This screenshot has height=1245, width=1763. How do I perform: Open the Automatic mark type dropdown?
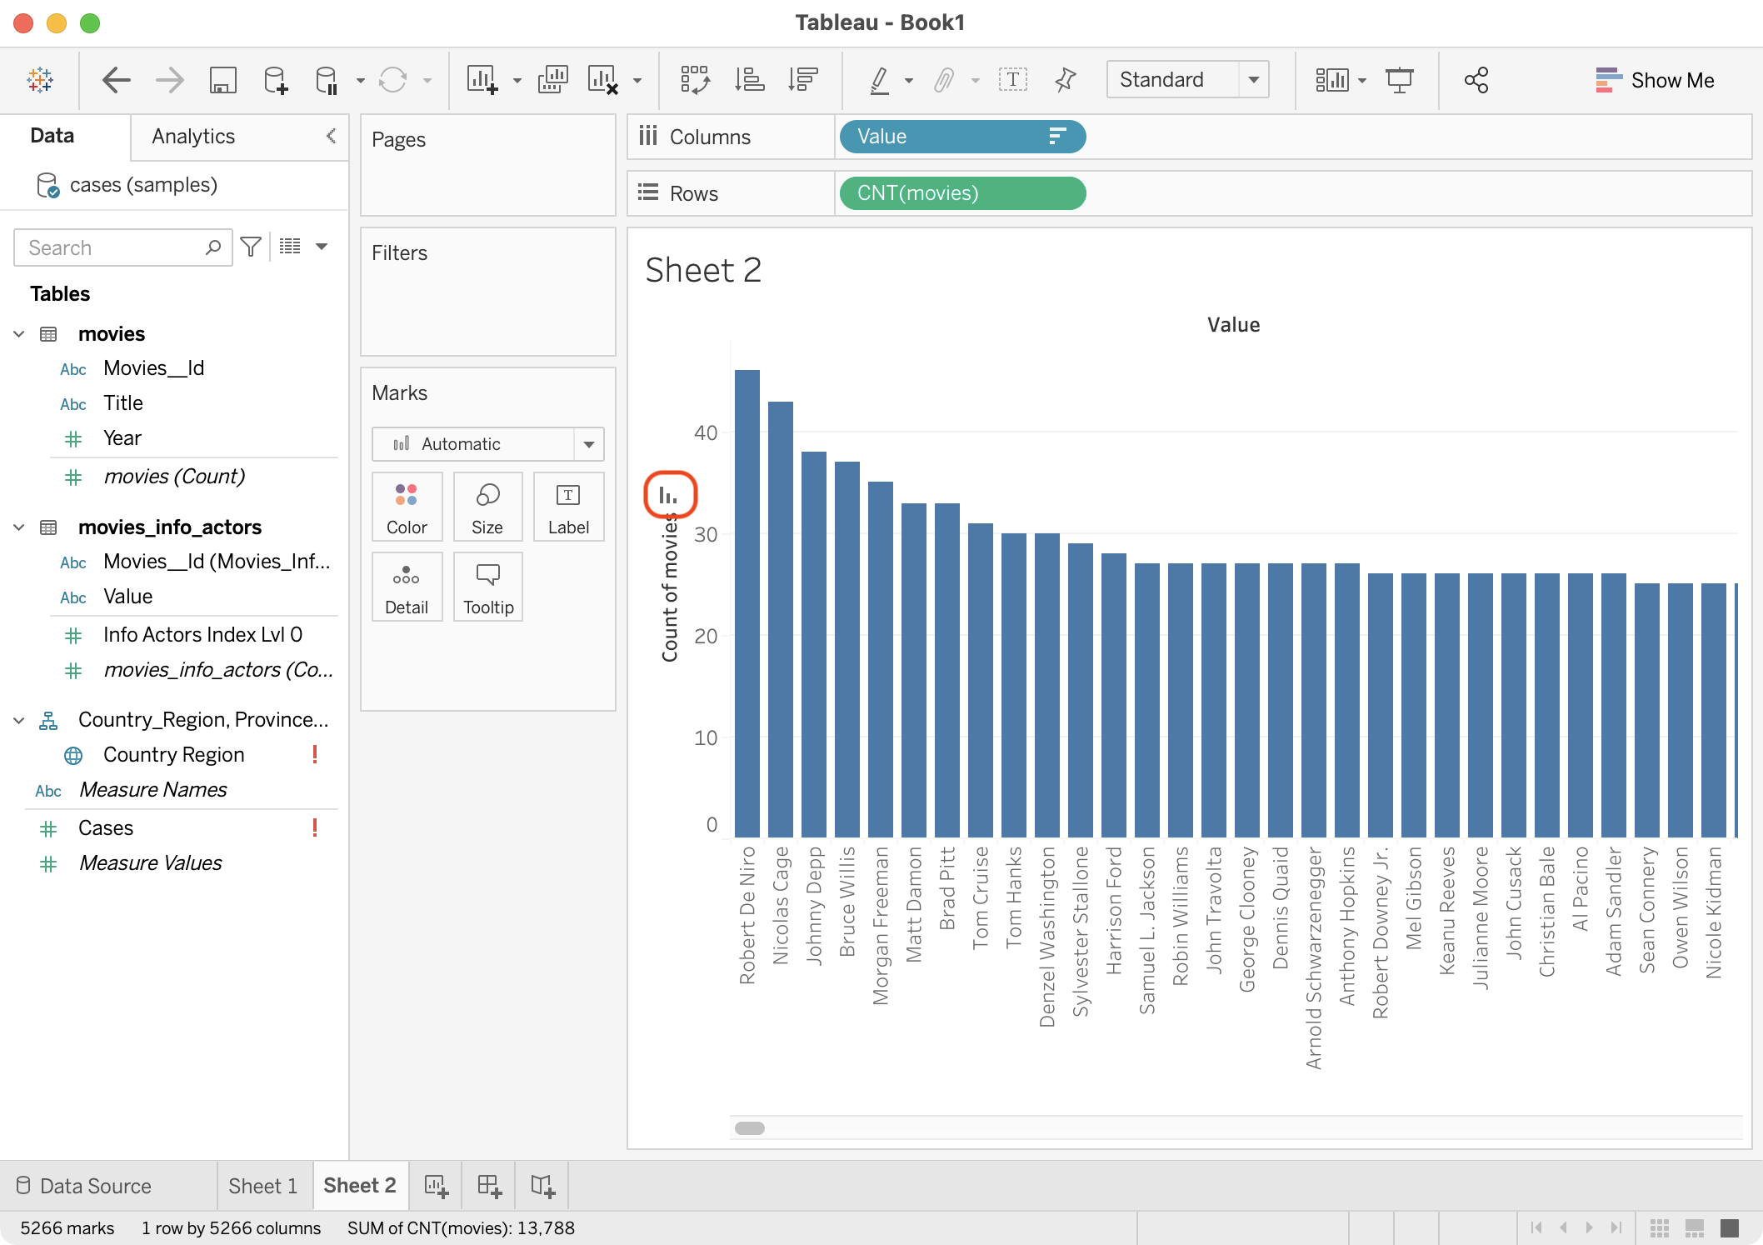(487, 444)
